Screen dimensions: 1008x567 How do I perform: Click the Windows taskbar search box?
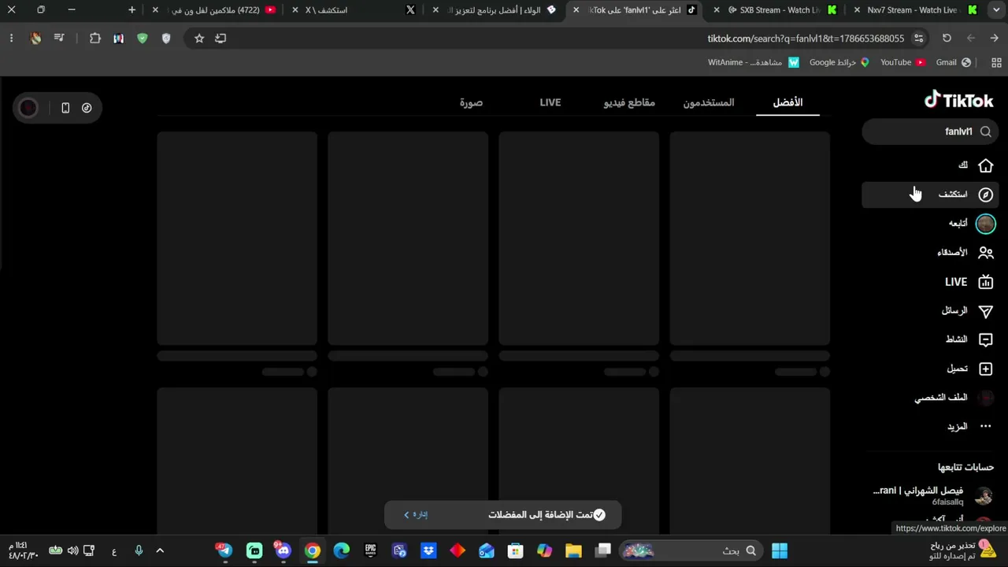pyautogui.click(x=691, y=550)
